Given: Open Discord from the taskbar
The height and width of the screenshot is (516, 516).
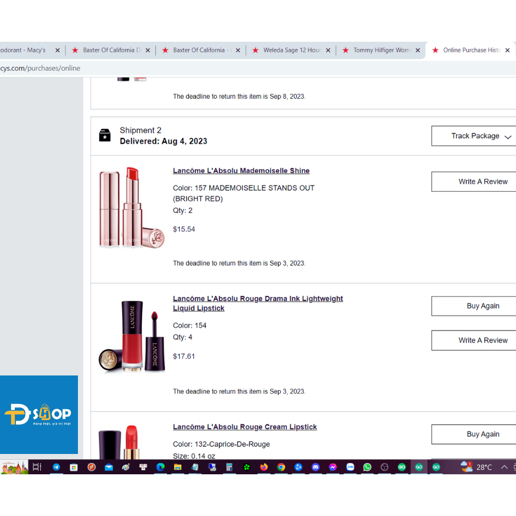Looking at the screenshot, I should [316, 467].
